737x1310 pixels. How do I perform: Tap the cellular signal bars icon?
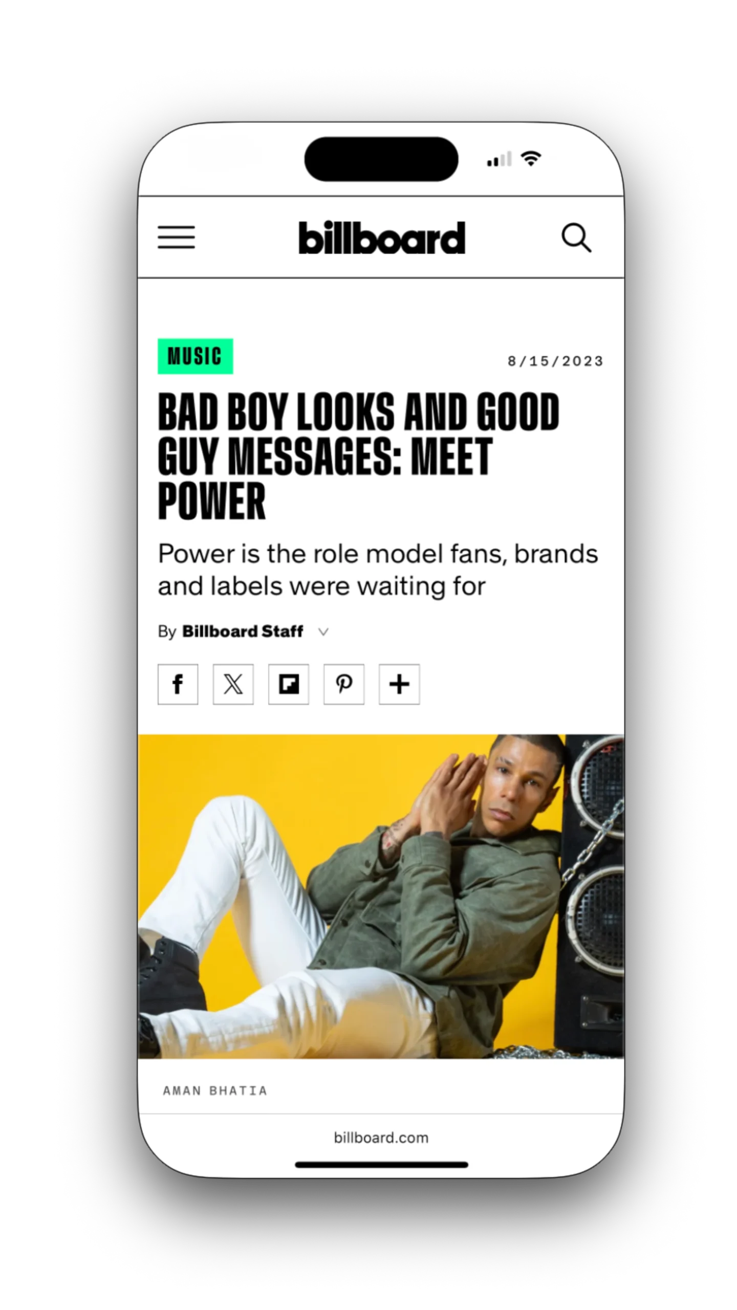(x=499, y=159)
